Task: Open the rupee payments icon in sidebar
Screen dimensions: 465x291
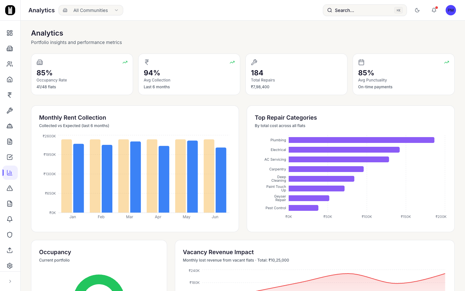Action: pyautogui.click(x=10, y=95)
